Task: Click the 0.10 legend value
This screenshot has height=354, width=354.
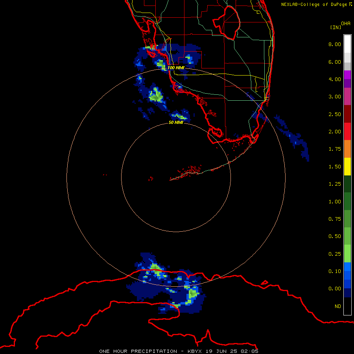Action: coord(335,271)
